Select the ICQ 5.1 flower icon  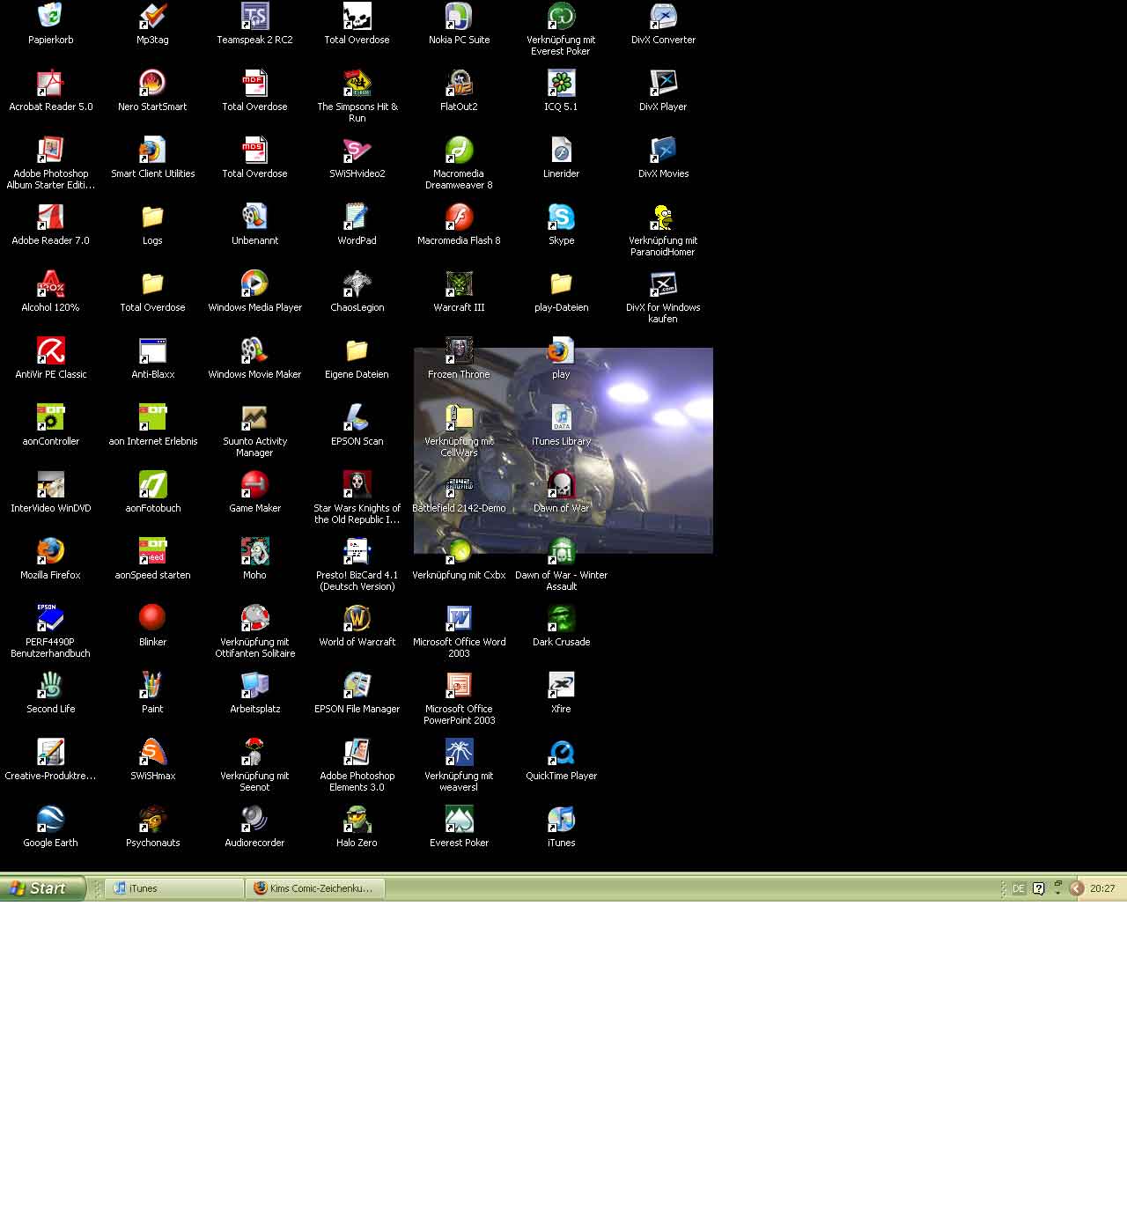click(561, 84)
